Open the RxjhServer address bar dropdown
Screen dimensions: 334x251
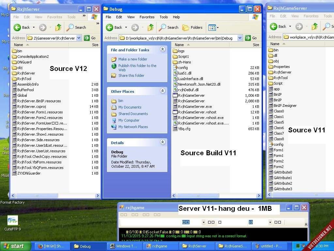[79, 38]
